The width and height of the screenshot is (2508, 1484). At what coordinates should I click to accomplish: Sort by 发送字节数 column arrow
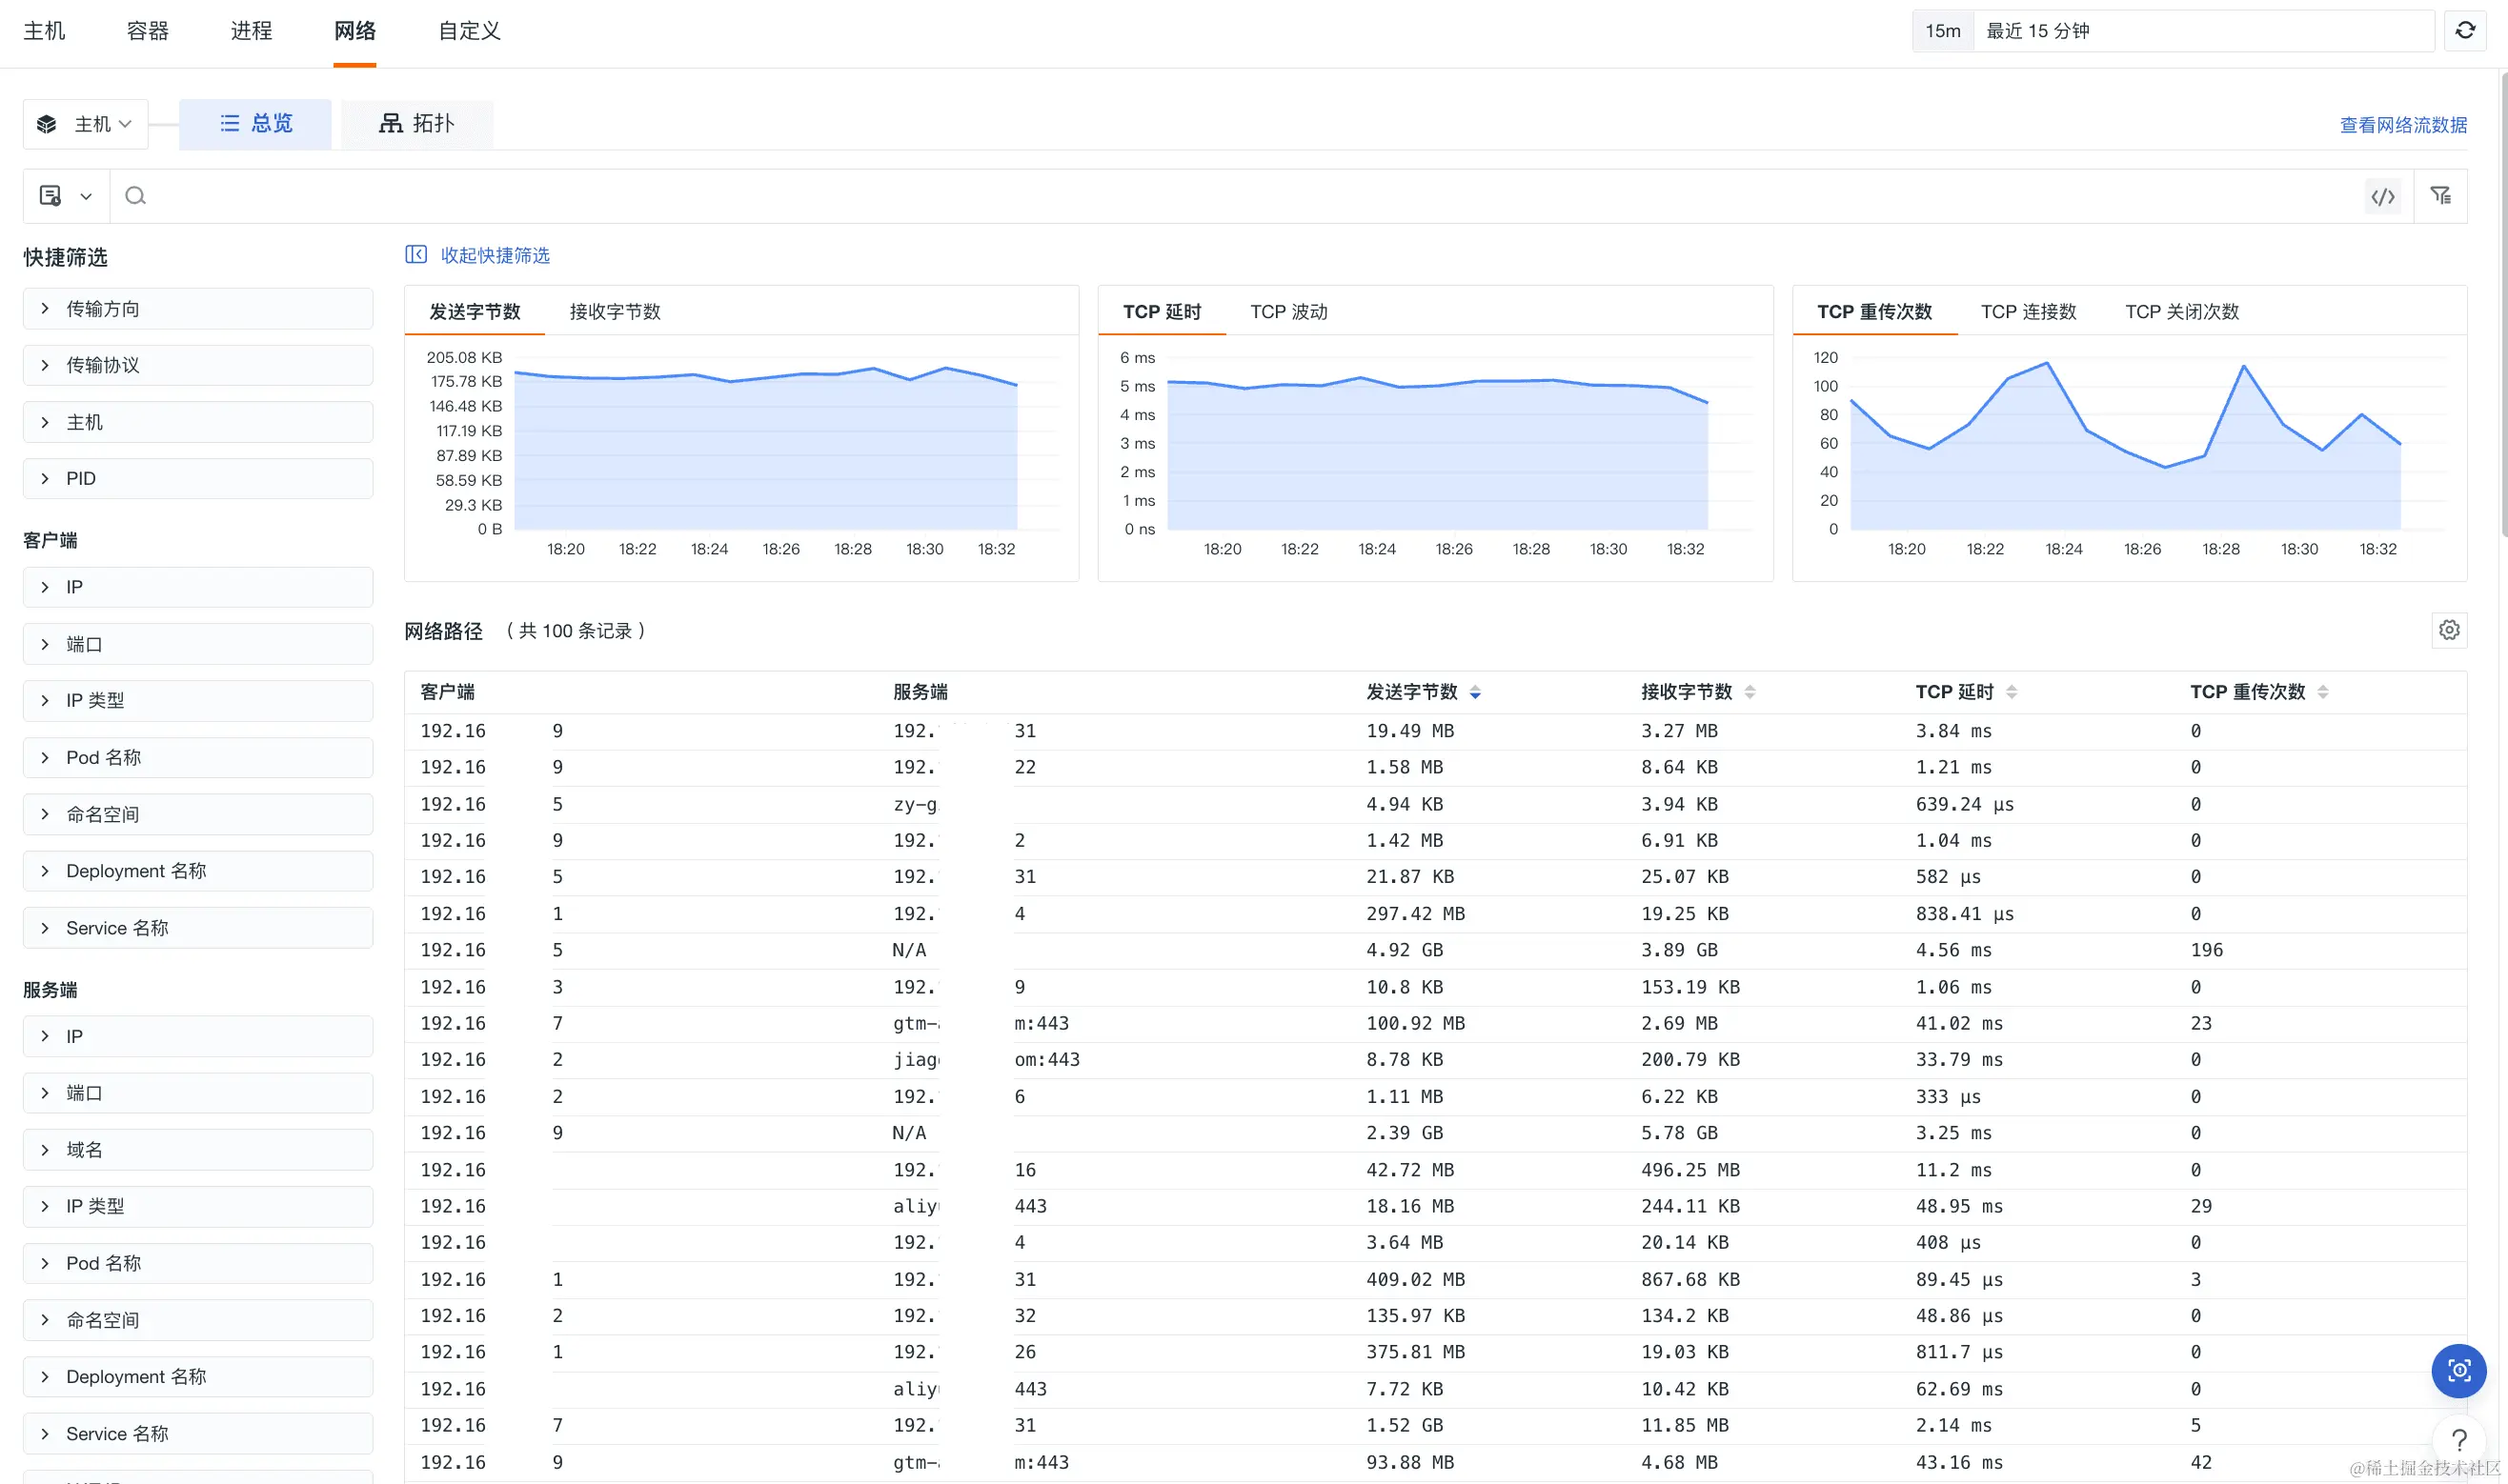[1474, 692]
